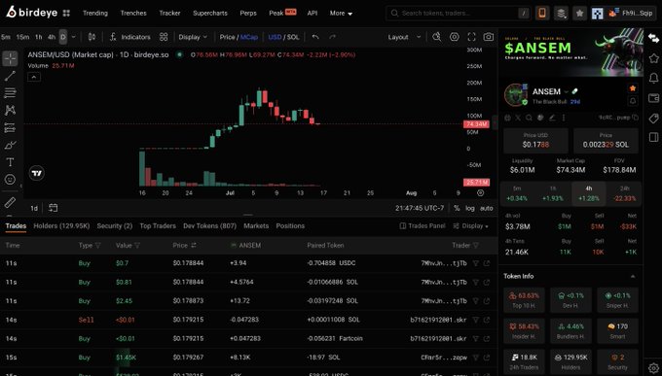Image resolution: width=662 pixels, height=376 pixels.
Task: Collapse the chart legend arrow
Action: (34, 77)
